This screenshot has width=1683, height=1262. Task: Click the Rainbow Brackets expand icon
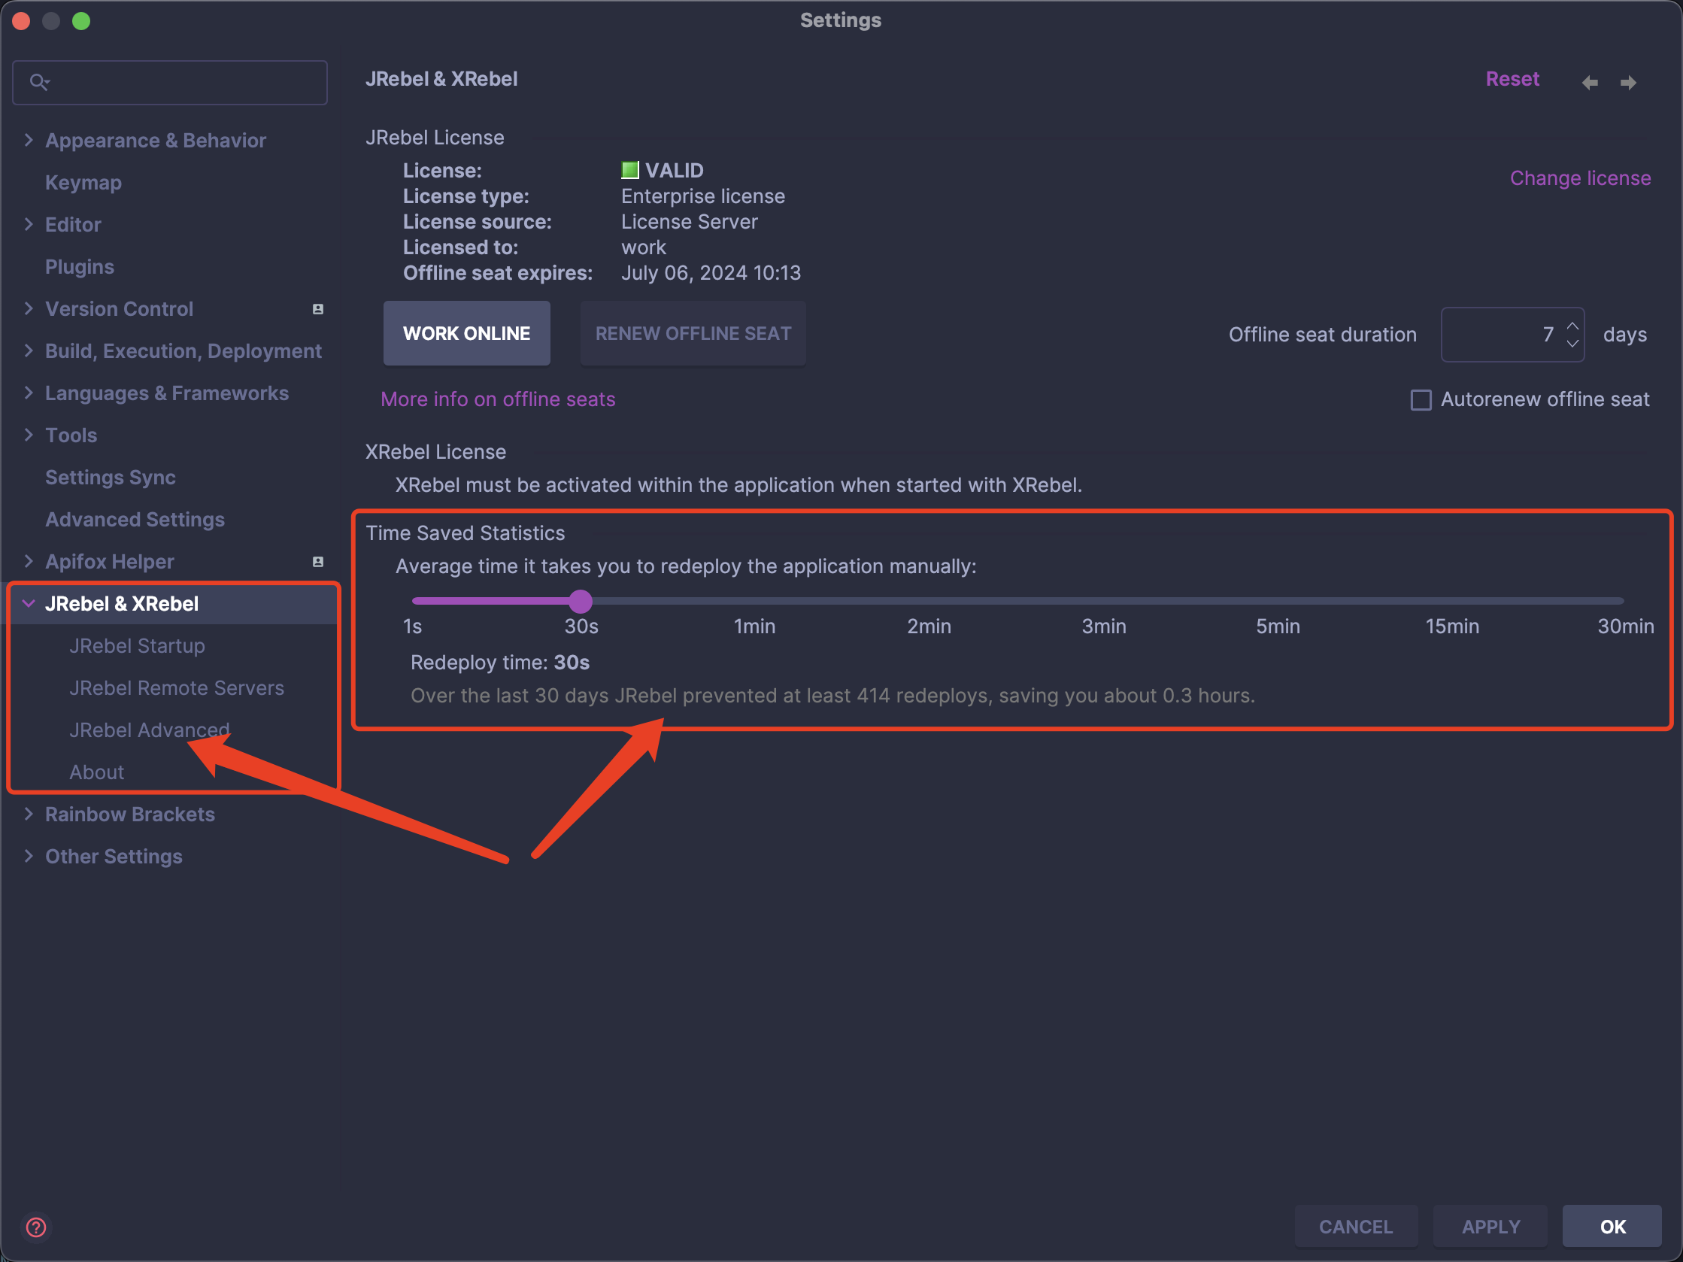point(29,814)
